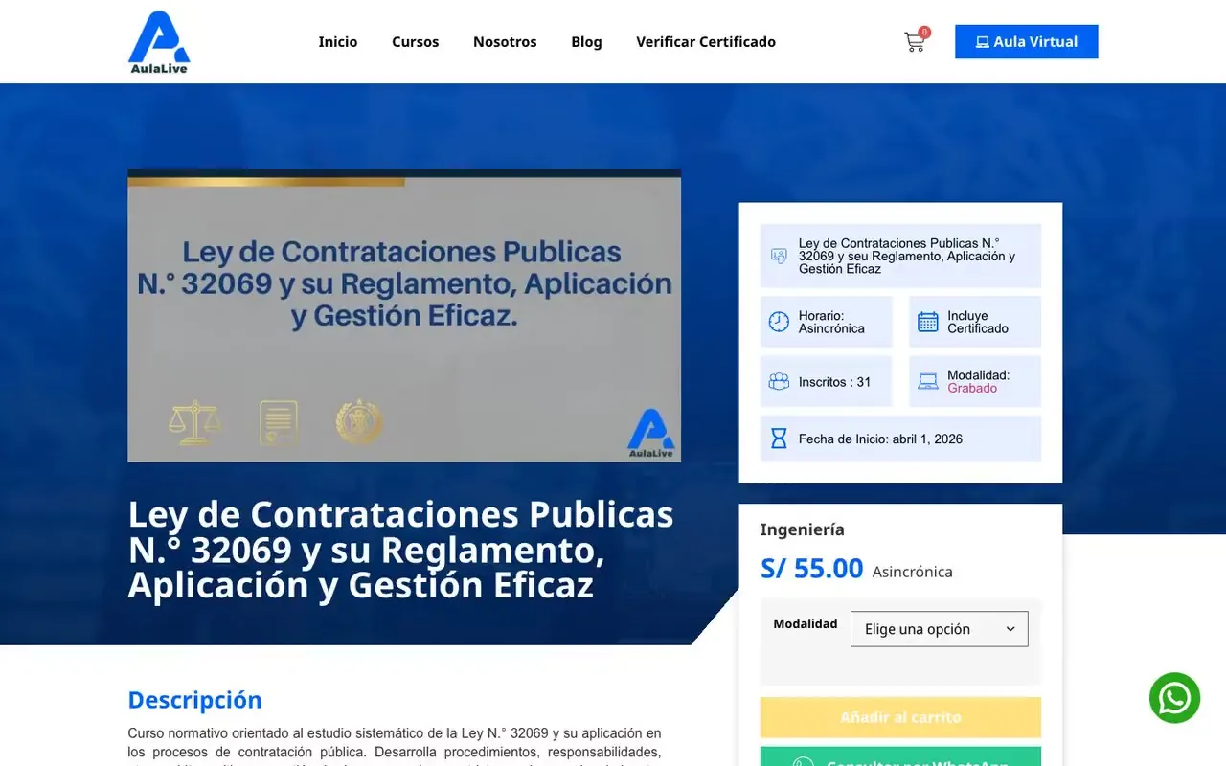Click the gold scales of justice icon
Viewport: 1226px width, 766px height.
[x=194, y=422]
